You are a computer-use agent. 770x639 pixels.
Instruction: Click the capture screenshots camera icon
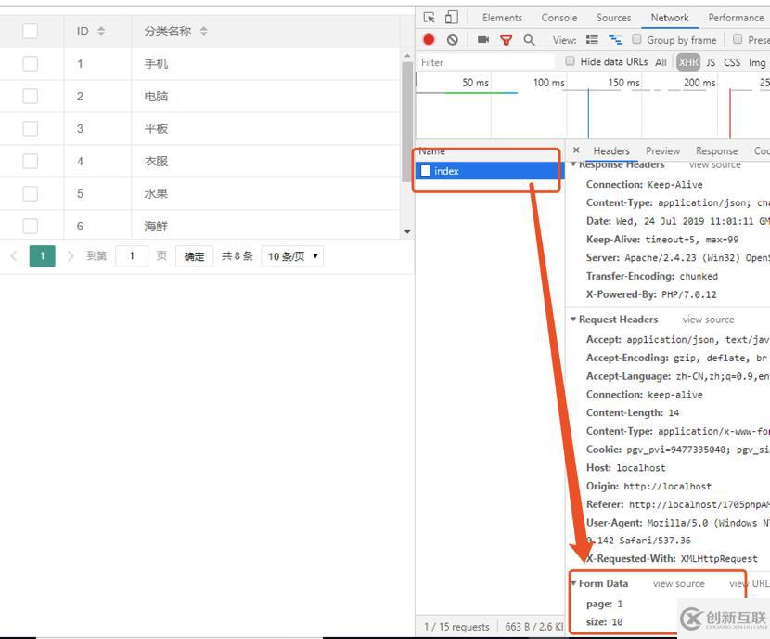click(x=483, y=40)
